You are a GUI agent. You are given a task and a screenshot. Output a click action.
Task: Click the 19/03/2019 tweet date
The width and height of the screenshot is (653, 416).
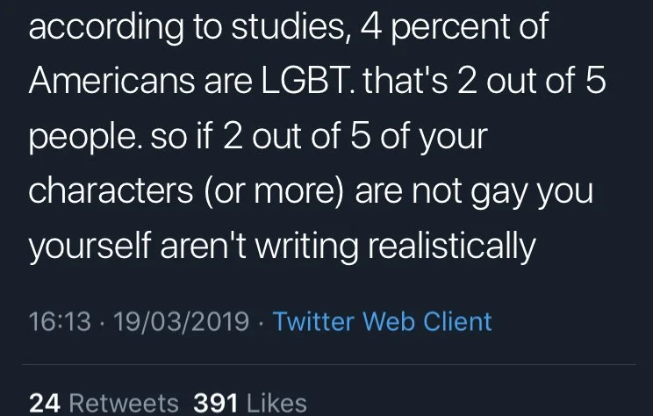tap(183, 321)
